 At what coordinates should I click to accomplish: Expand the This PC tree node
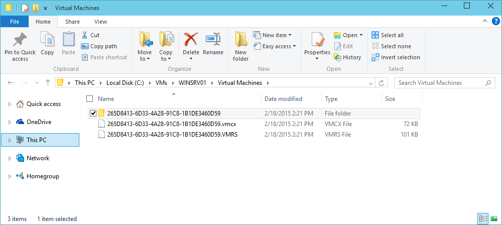tap(10, 140)
